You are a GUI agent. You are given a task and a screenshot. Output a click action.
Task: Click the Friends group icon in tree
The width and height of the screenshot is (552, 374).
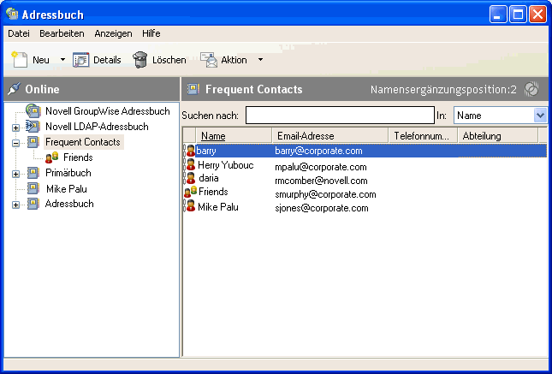[51, 157]
